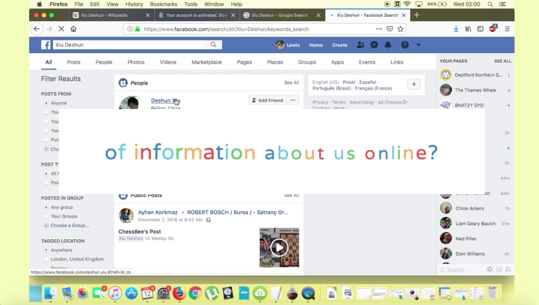Click the Facebook logo icon
This screenshot has width=539, height=305.
[46, 45]
